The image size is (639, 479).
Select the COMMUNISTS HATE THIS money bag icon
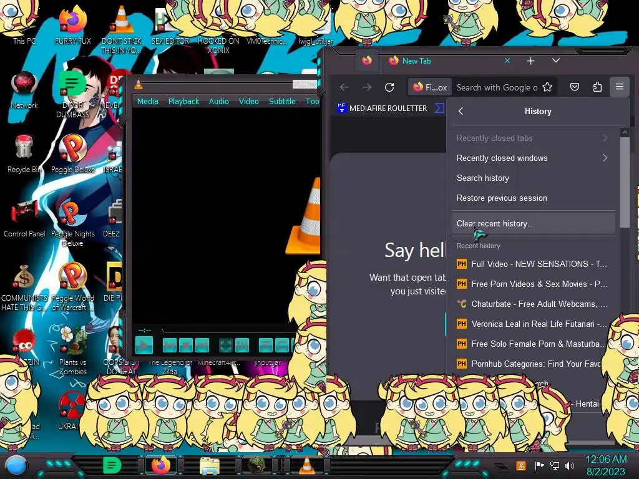click(x=24, y=288)
